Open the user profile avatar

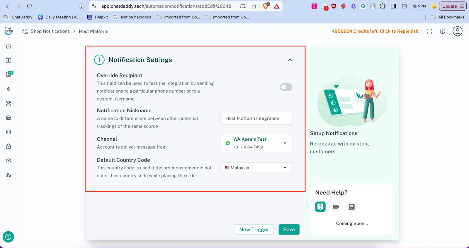[x=457, y=31]
